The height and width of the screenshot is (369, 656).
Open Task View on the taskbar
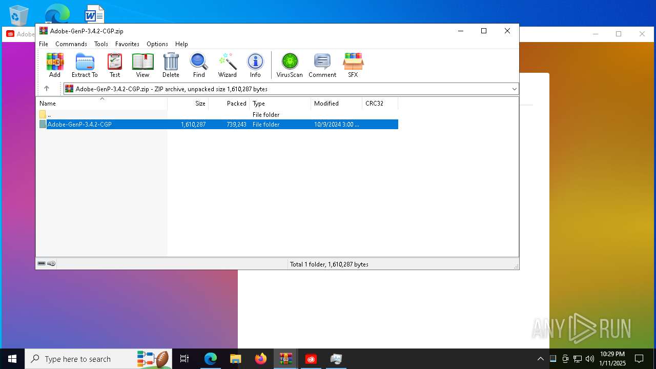point(184,359)
